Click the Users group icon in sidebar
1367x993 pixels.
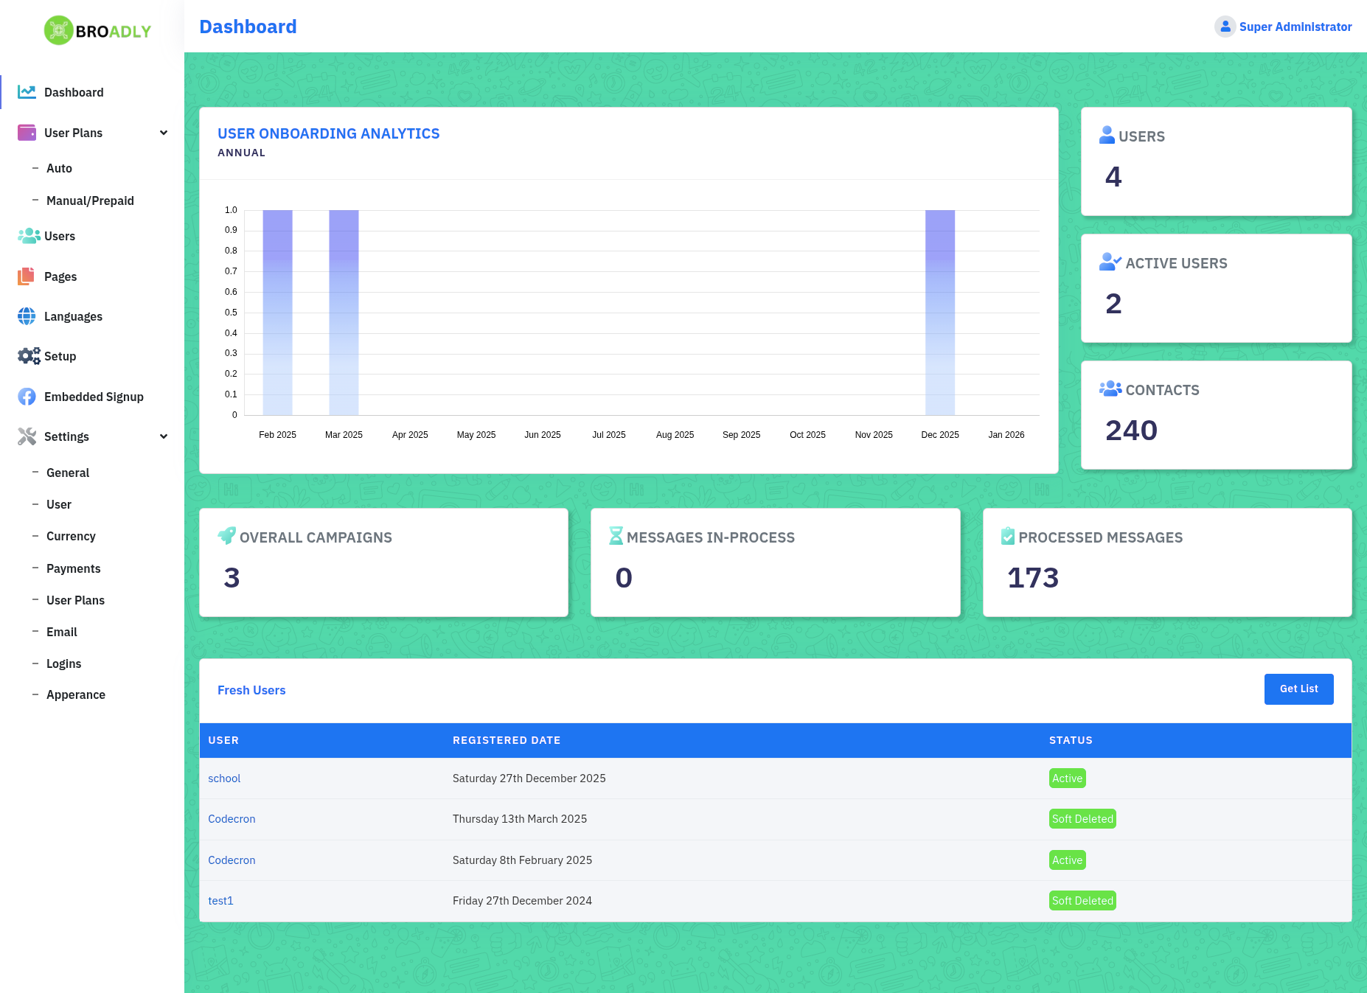point(29,236)
